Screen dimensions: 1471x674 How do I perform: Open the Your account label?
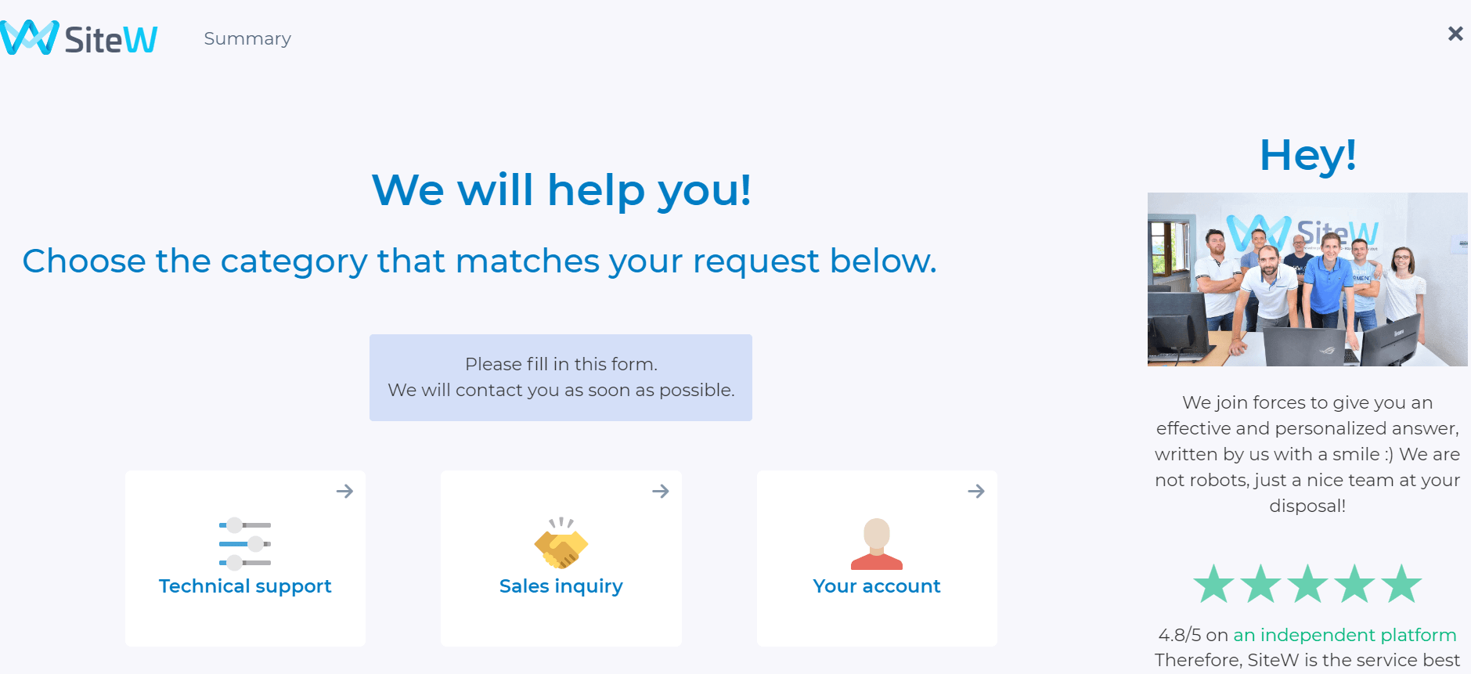[877, 586]
